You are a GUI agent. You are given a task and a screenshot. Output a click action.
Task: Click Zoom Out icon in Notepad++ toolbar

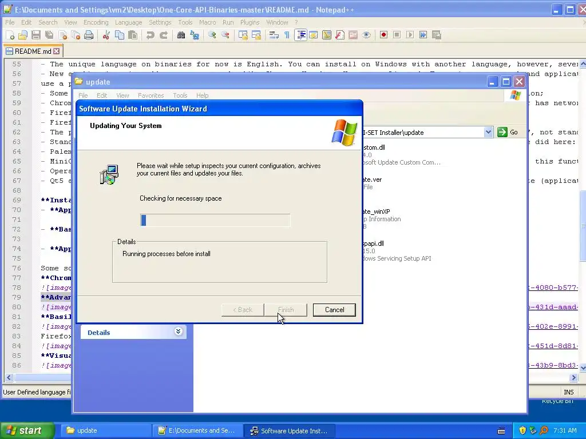225,35
